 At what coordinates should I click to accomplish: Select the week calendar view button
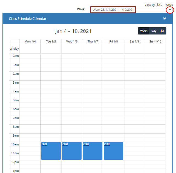coord(144,31)
